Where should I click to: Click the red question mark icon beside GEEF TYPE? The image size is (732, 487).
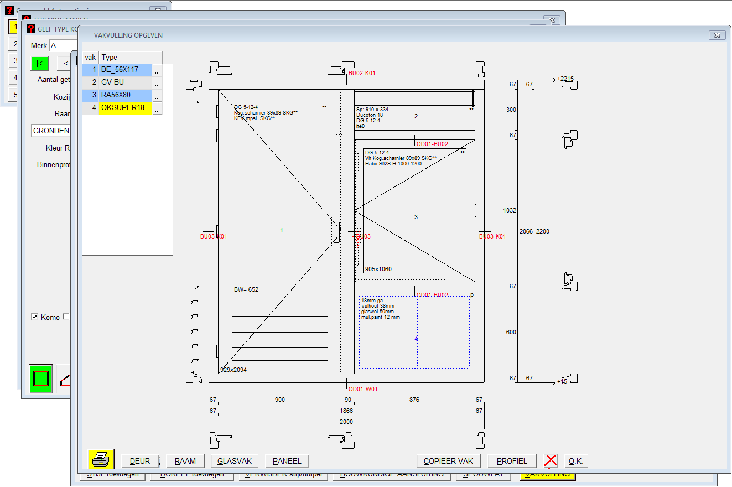(31, 29)
